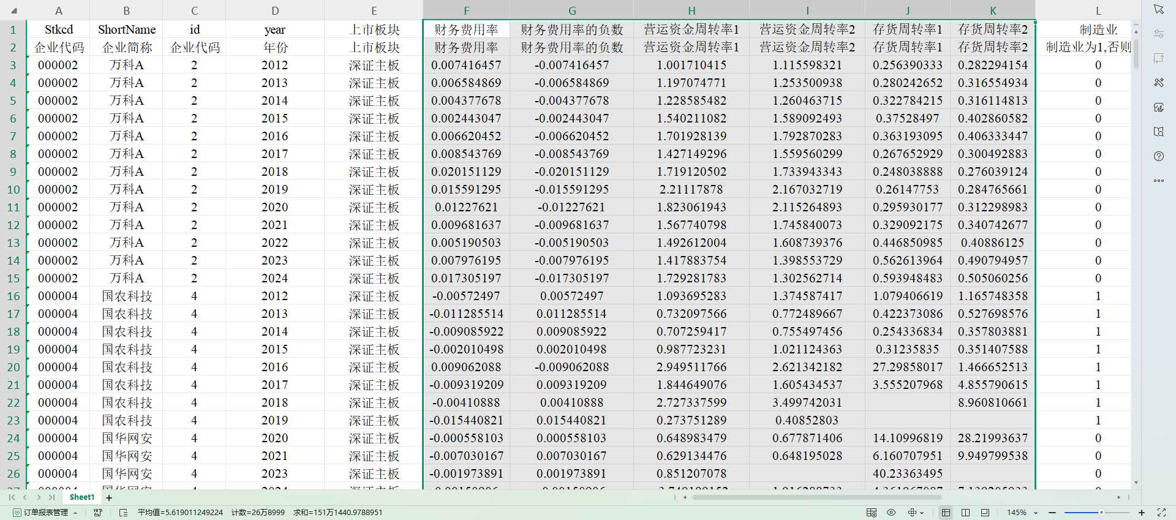
Task: Open the help question mark icon
Action: (1158, 156)
